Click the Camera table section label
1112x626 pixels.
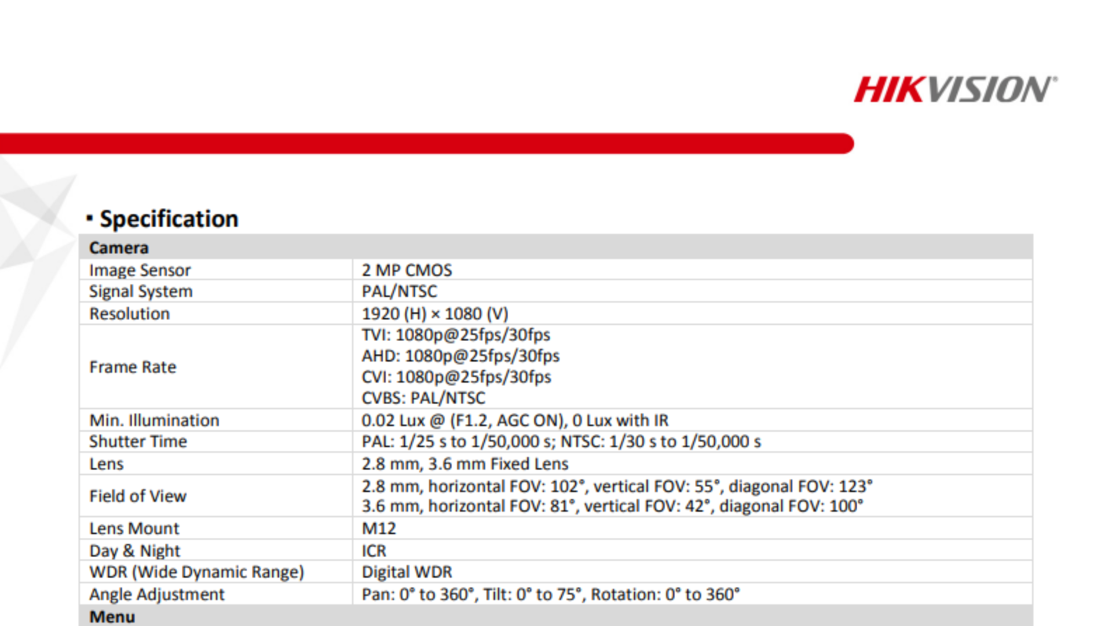tap(118, 247)
